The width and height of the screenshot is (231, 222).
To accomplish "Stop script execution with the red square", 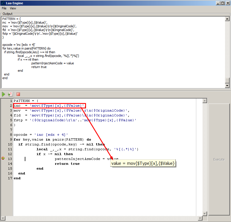I will [x=18, y=94].
